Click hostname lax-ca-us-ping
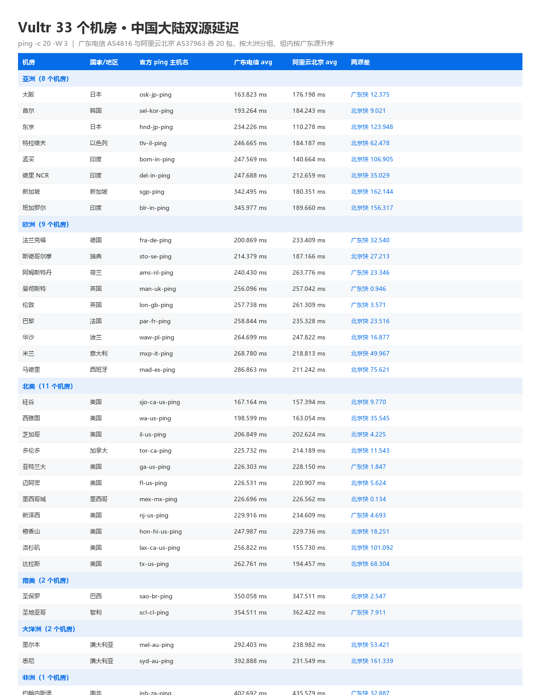 (160, 548)
